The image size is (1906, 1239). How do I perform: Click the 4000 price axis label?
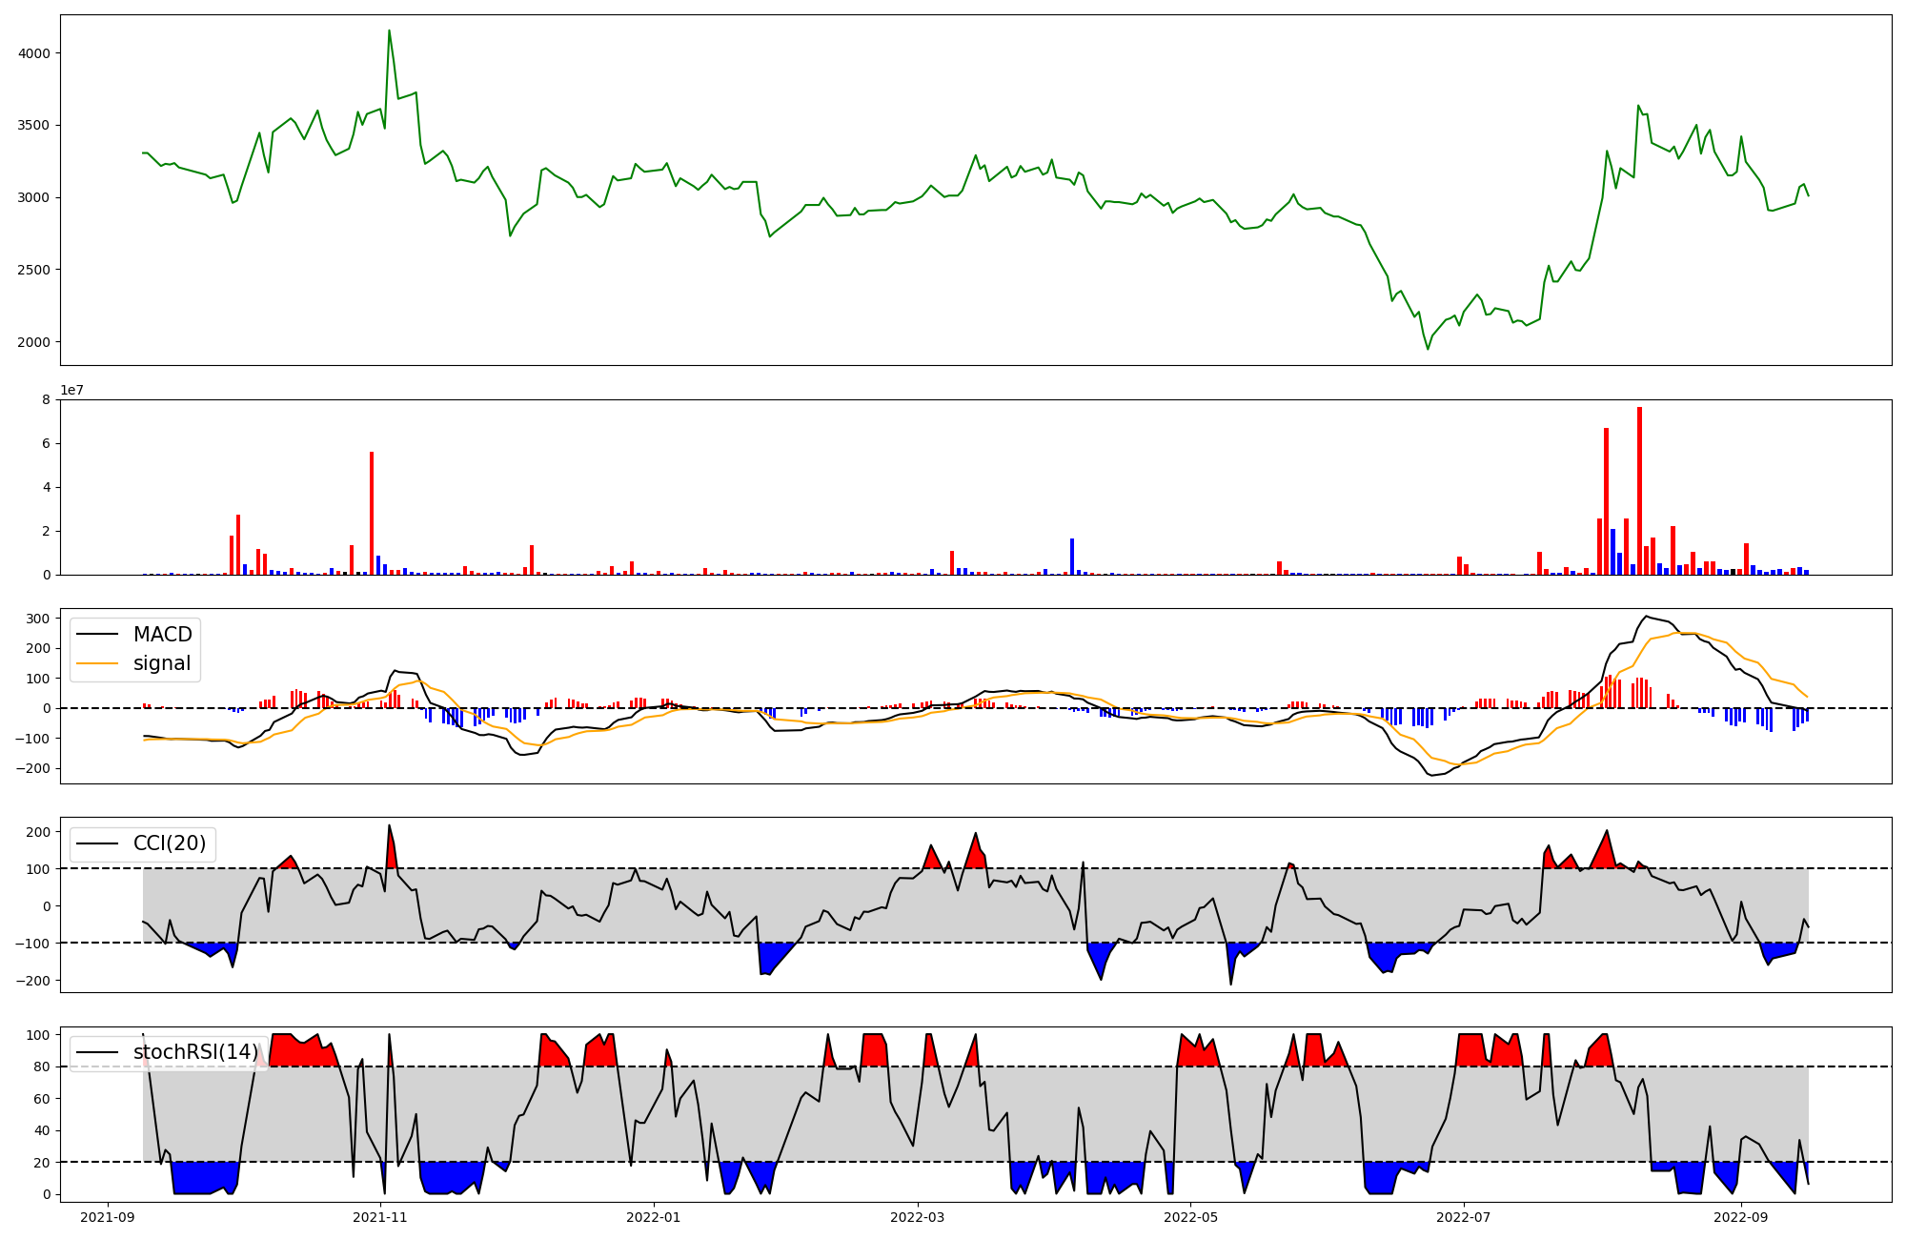[x=34, y=53]
